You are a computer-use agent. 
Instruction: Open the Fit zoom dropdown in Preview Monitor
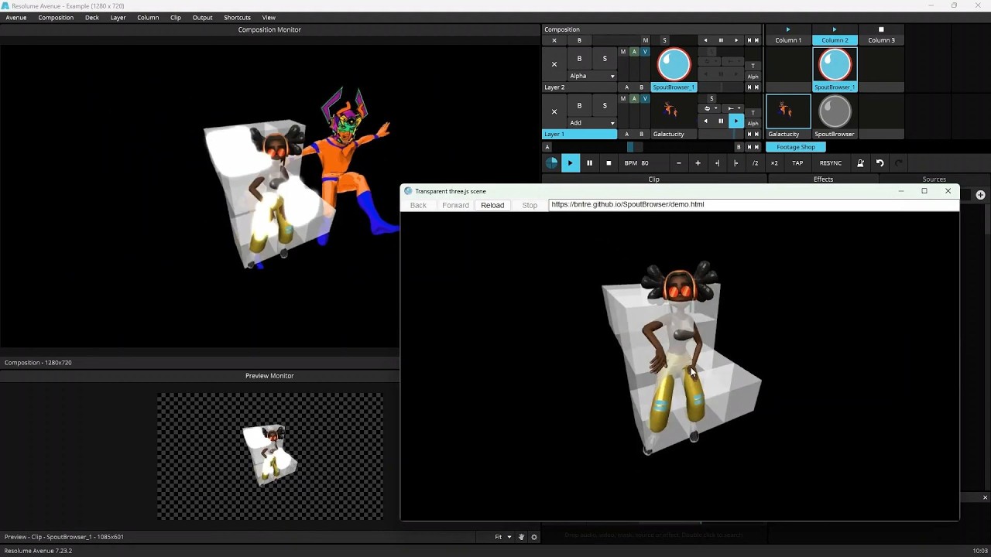(x=503, y=536)
